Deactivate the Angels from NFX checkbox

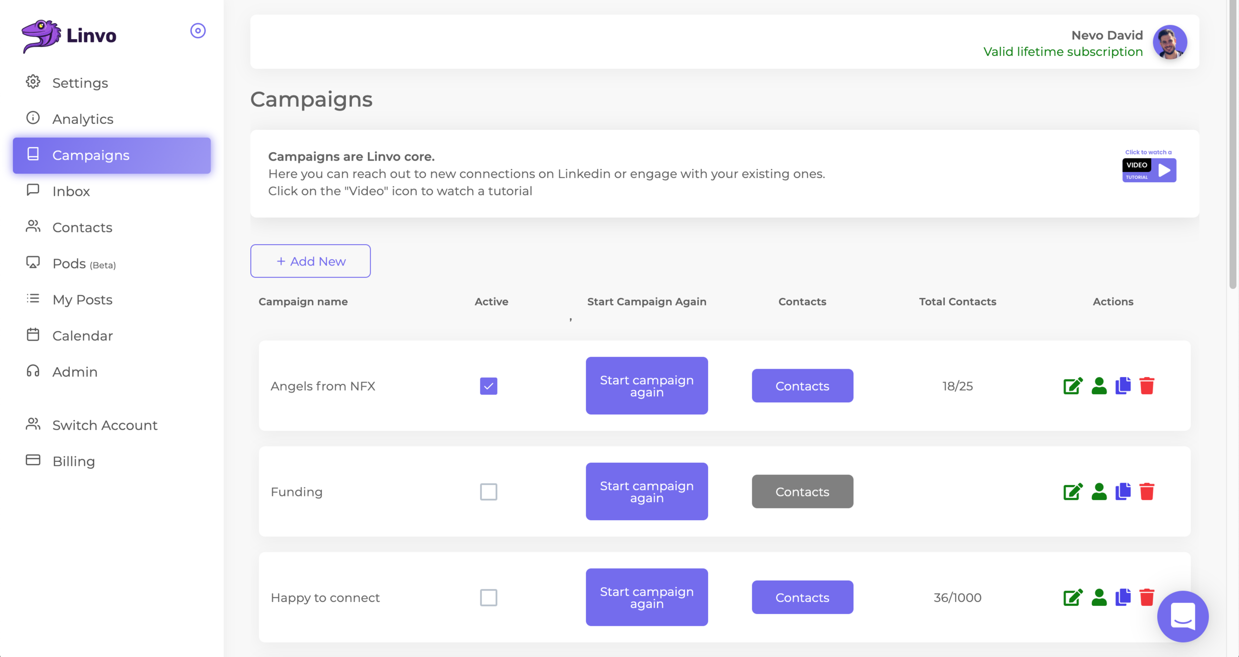tap(488, 386)
